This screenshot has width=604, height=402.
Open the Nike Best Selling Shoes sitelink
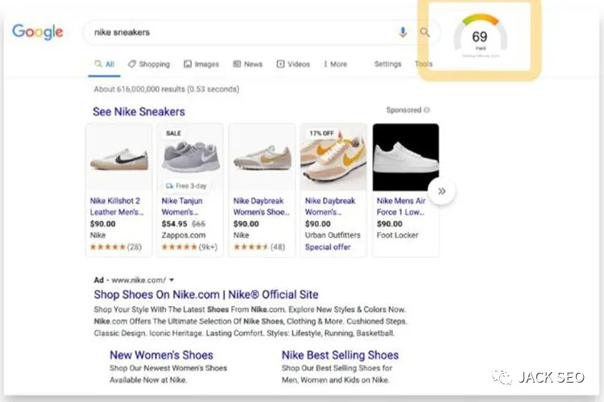click(x=340, y=355)
